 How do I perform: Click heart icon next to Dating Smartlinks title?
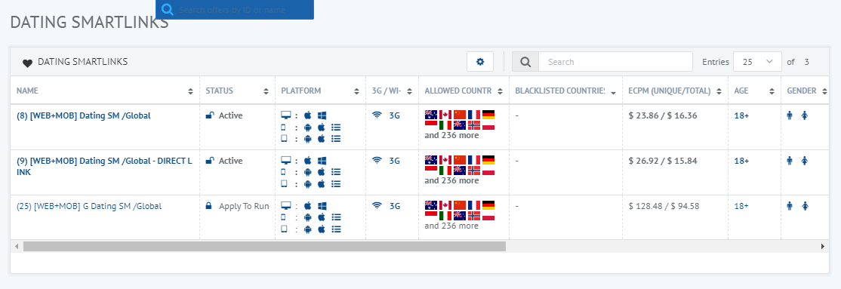[x=27, y=63]
